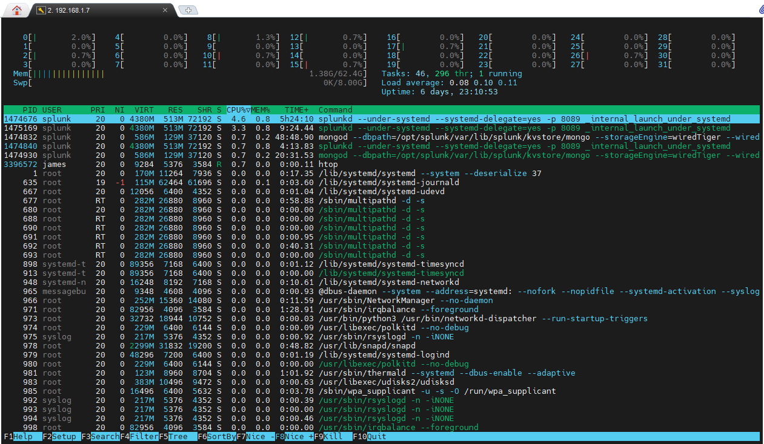The height and width of the screenshot is (444, 764).
Task: Select the multipathd process row with PID 692
Action: pos(382,246)
